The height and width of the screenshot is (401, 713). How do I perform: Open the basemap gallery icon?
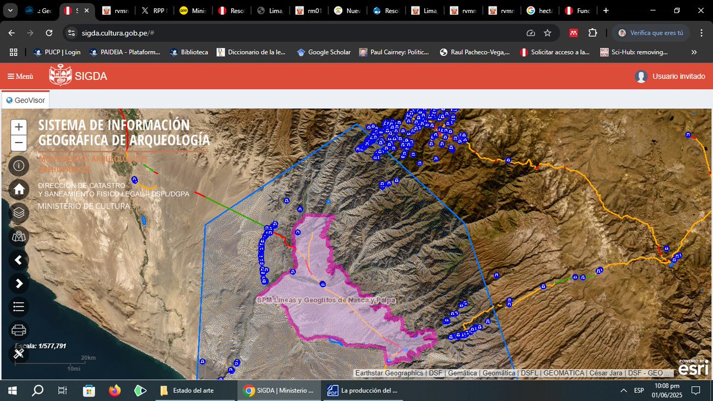[x=18, y=236]
